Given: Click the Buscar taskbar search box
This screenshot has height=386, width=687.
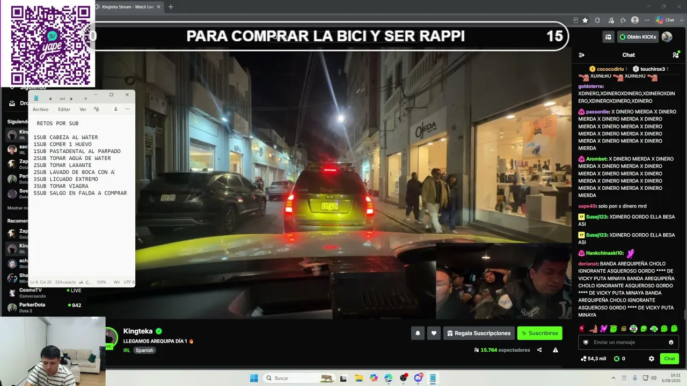Looking at the screenshot, I should coord(299,378).
